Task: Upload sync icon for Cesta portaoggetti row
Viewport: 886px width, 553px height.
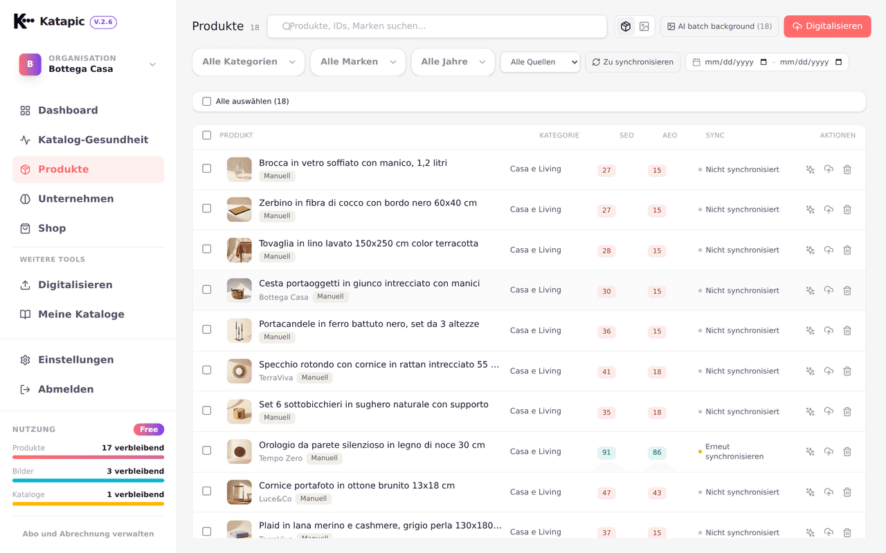Action: pos(829,290)
